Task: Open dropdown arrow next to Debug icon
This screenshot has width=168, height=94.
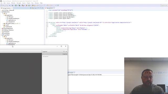Action: pyautogui.click(x=14, y=5)
